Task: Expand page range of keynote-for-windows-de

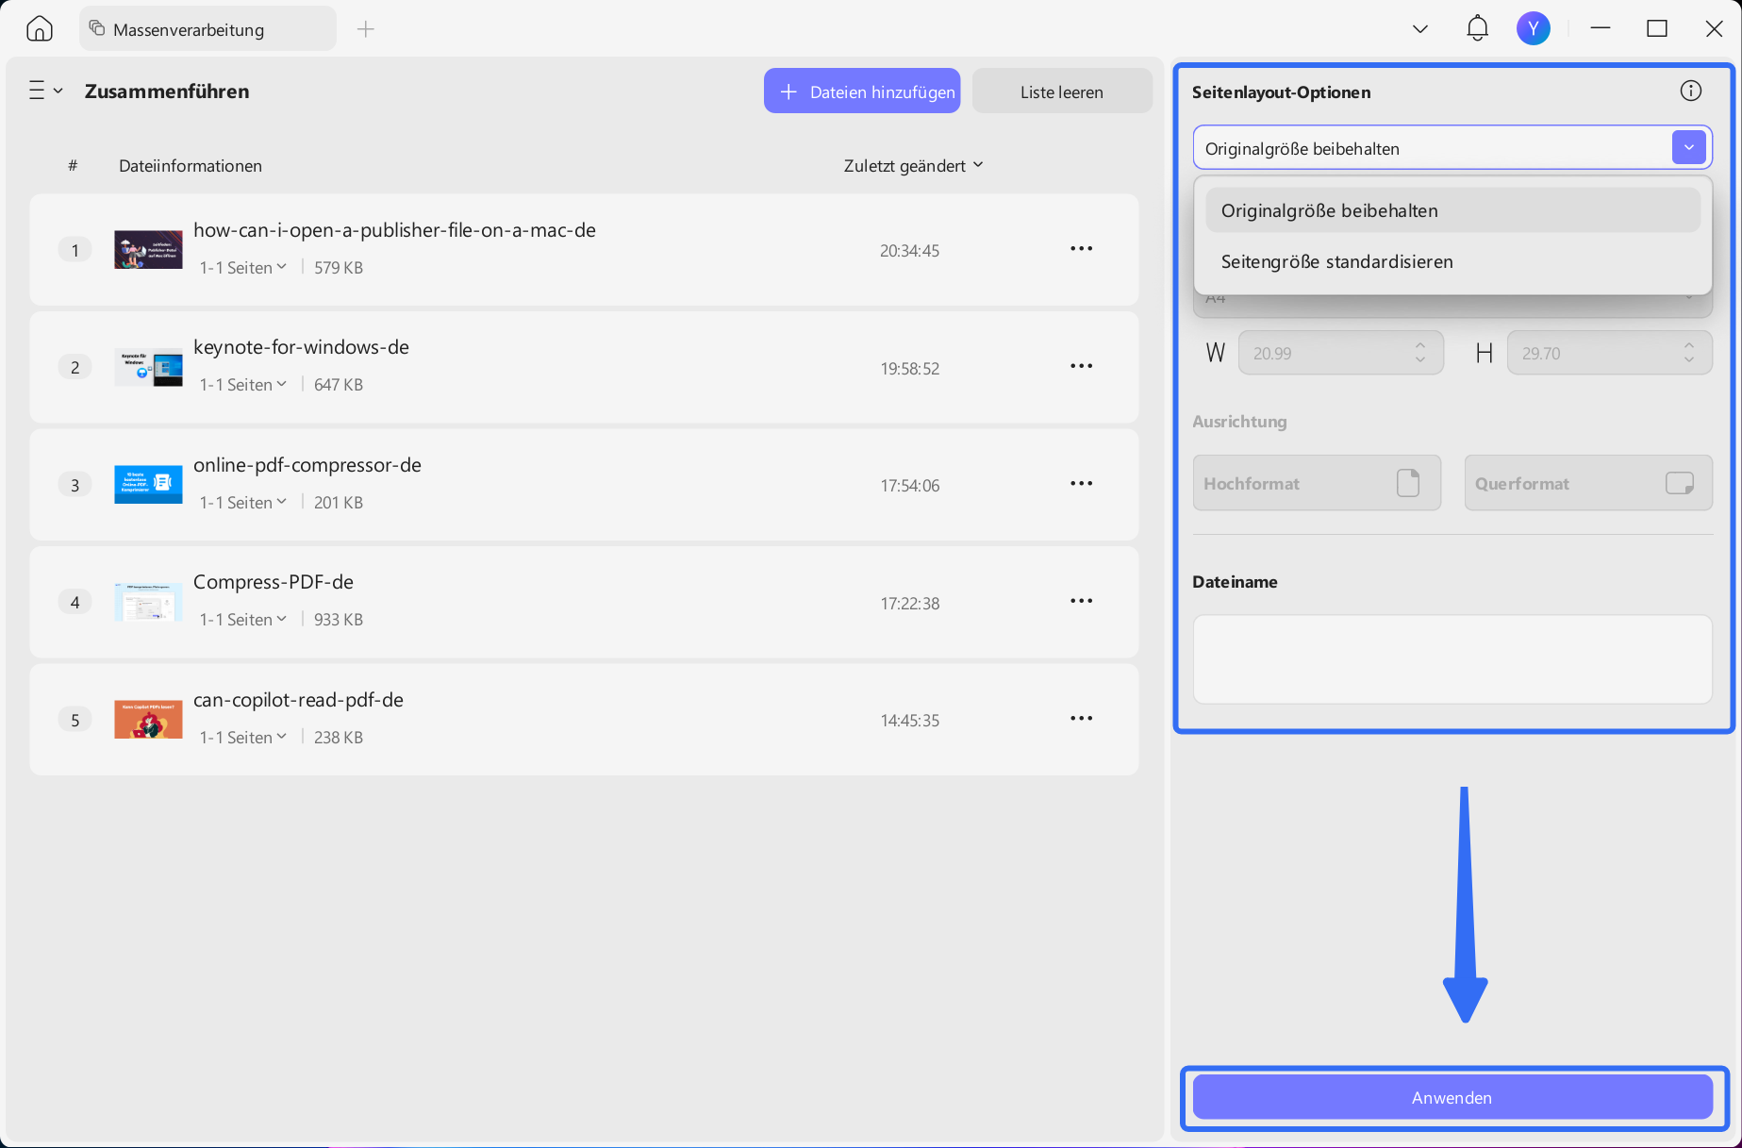Action: (x=243, y=385)
